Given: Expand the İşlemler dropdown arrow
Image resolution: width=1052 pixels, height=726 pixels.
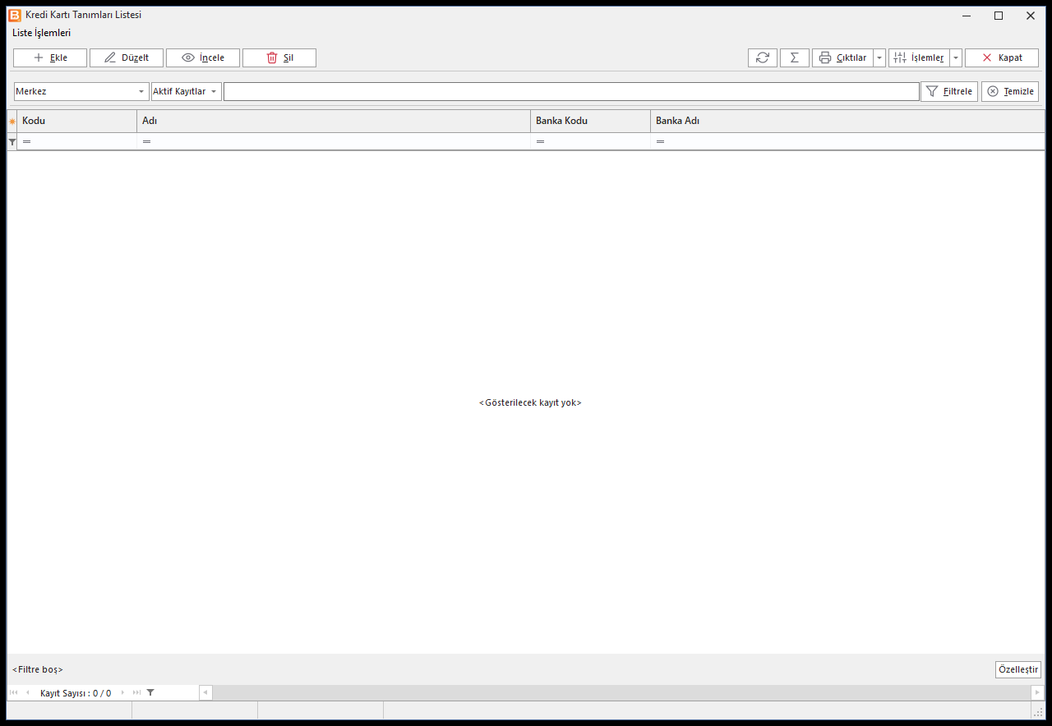Looking at the screenshot, I should pos(956,57).
